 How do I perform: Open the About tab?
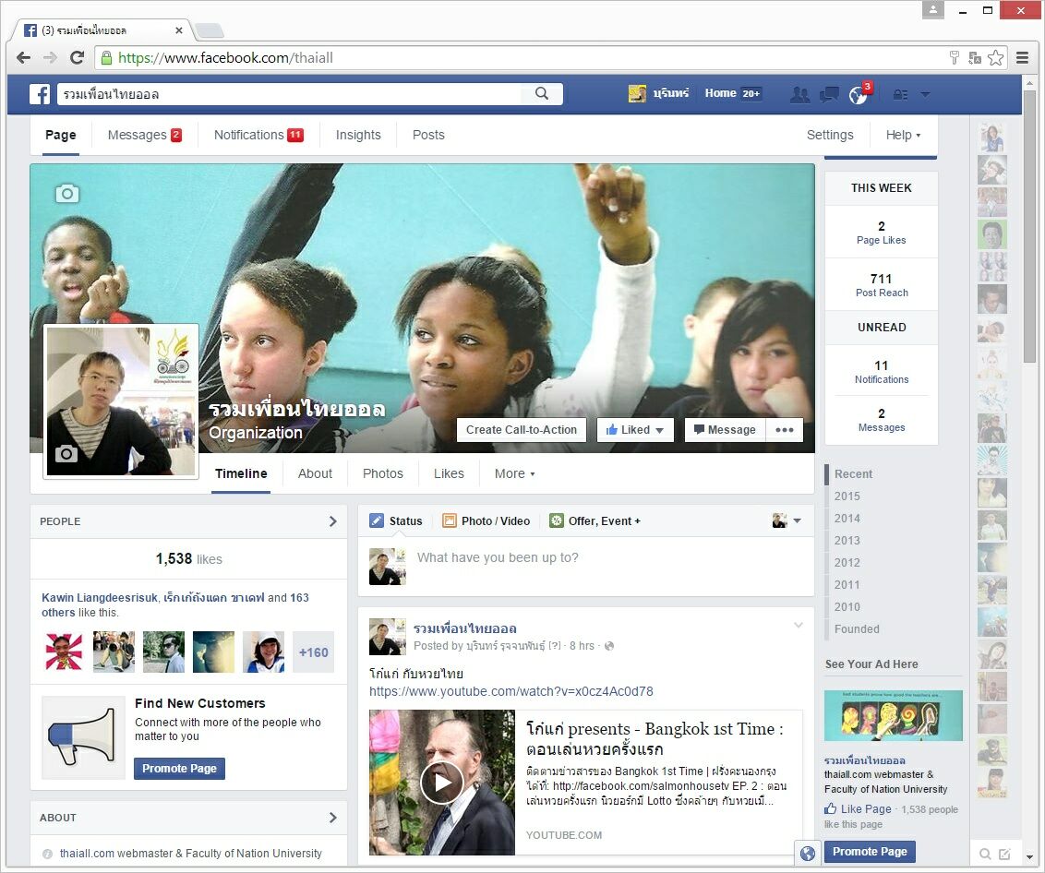click(x=315, y=473)
